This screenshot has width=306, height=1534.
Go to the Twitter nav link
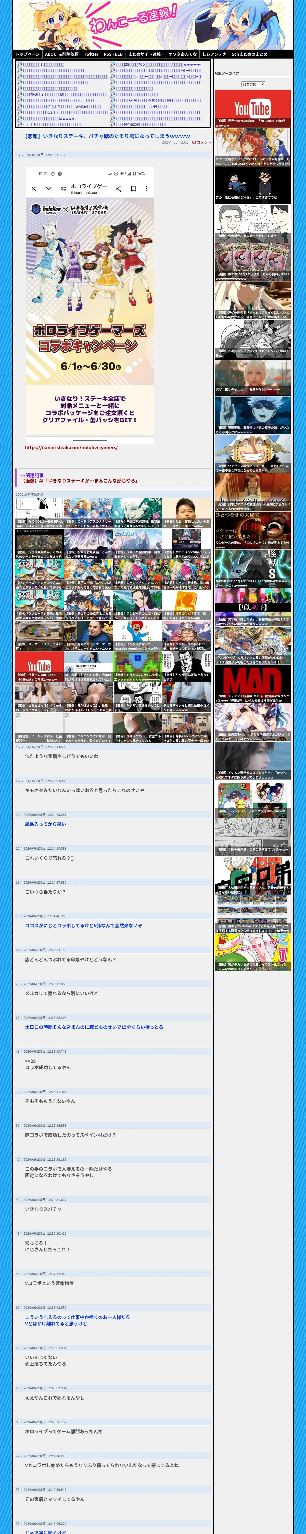[91, 54]
